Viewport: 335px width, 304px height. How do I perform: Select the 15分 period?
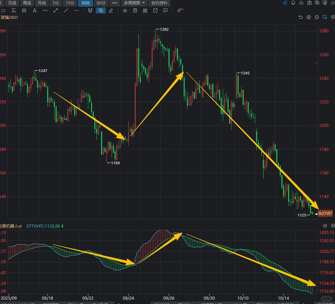click(x=70, y=3)
